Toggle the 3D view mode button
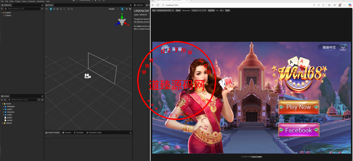The height and width of the screenshot is (161, 353). [47, 9]
